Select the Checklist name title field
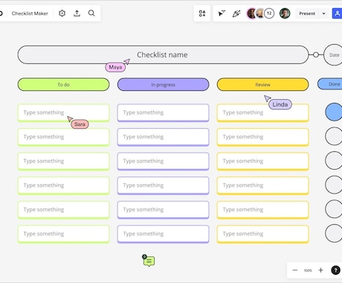342x283 pixels. point(163,54)
